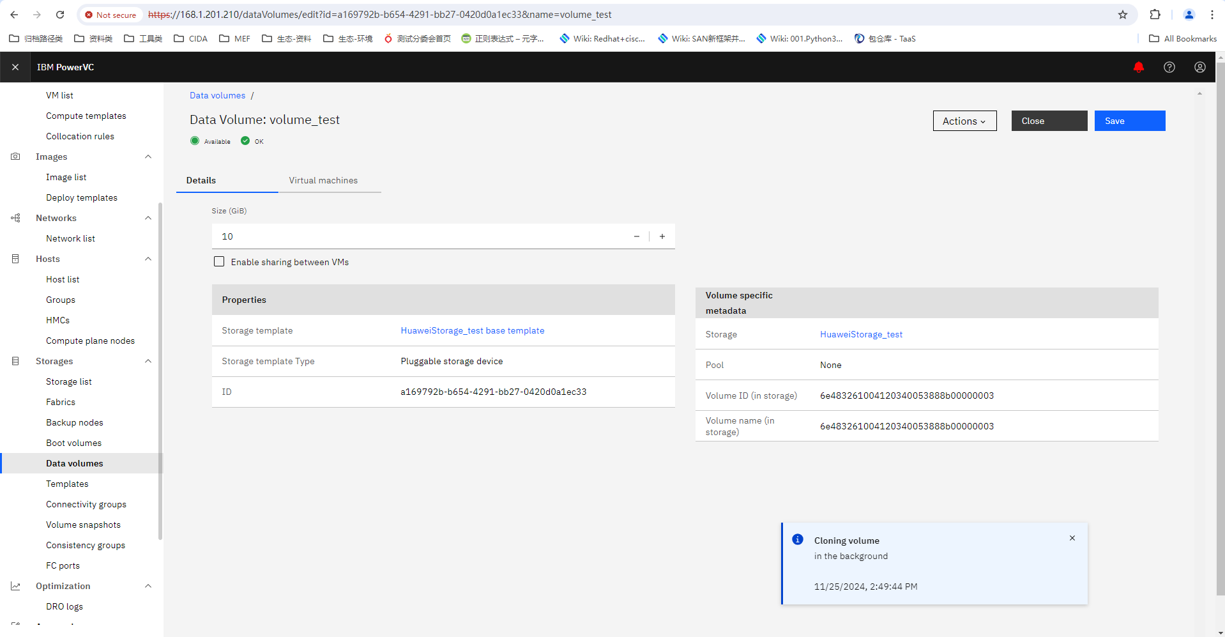Collapse the Hosts section

tap(148, 259)
